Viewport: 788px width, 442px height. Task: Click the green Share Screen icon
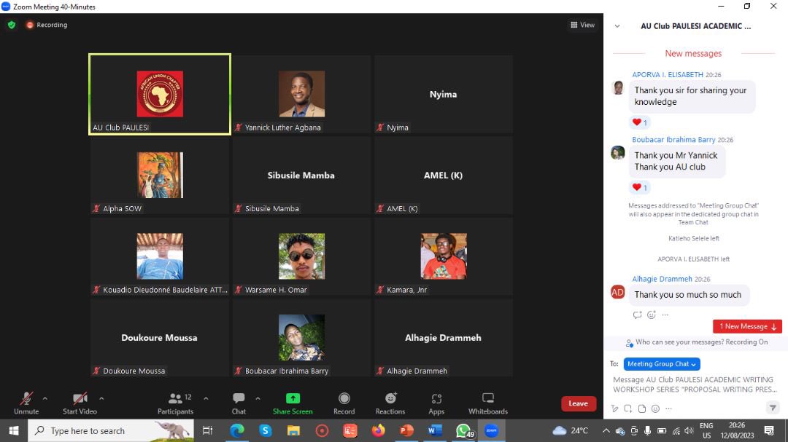click(x=293, y=398)
